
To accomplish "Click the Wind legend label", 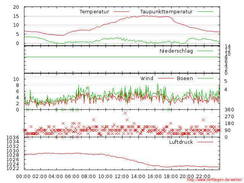I will pyautogui.click(x=147, y=78).
